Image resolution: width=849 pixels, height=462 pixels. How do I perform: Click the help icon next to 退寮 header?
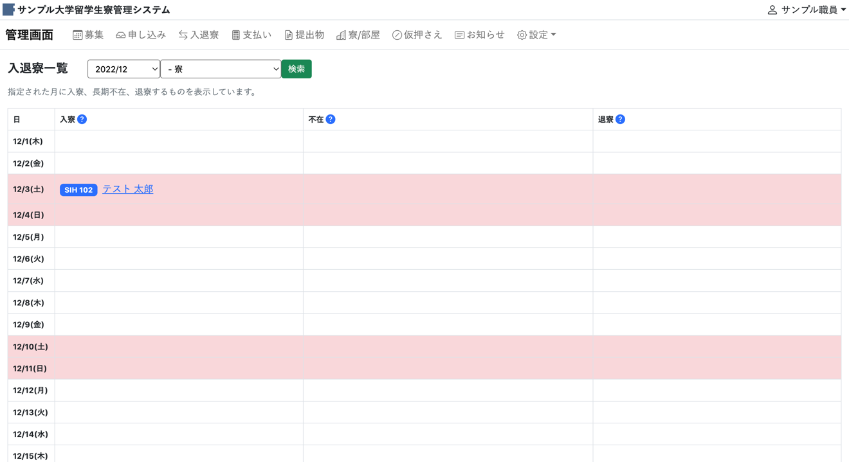click(620, 120)
